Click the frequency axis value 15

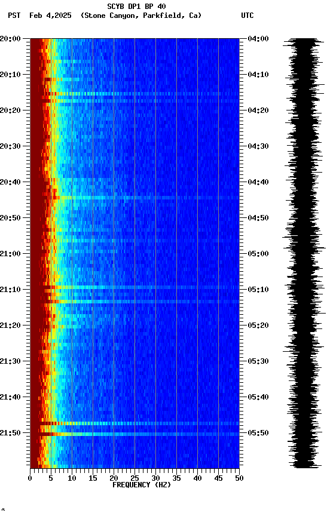click(93, 478)
